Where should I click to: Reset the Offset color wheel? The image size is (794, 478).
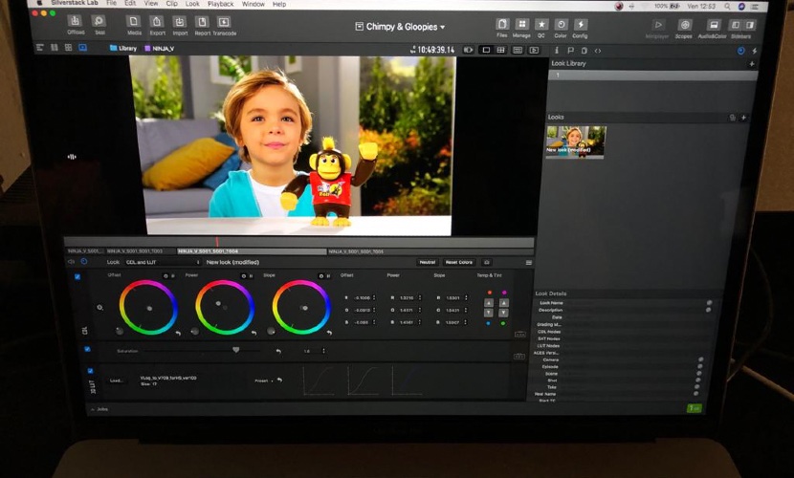point(178,332)
